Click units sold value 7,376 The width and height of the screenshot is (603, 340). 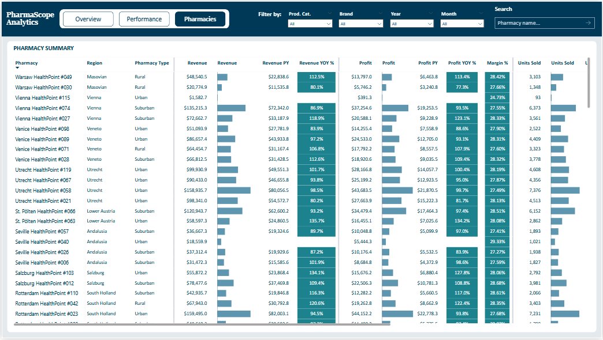pos(534,190)
